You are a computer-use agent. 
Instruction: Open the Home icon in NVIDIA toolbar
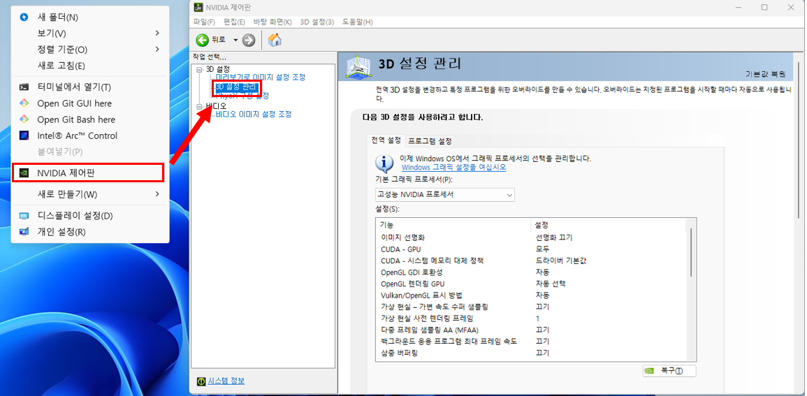[x=275, y=40]
